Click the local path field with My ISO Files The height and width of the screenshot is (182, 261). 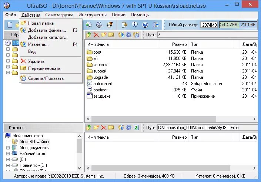(x=208, y=128)
